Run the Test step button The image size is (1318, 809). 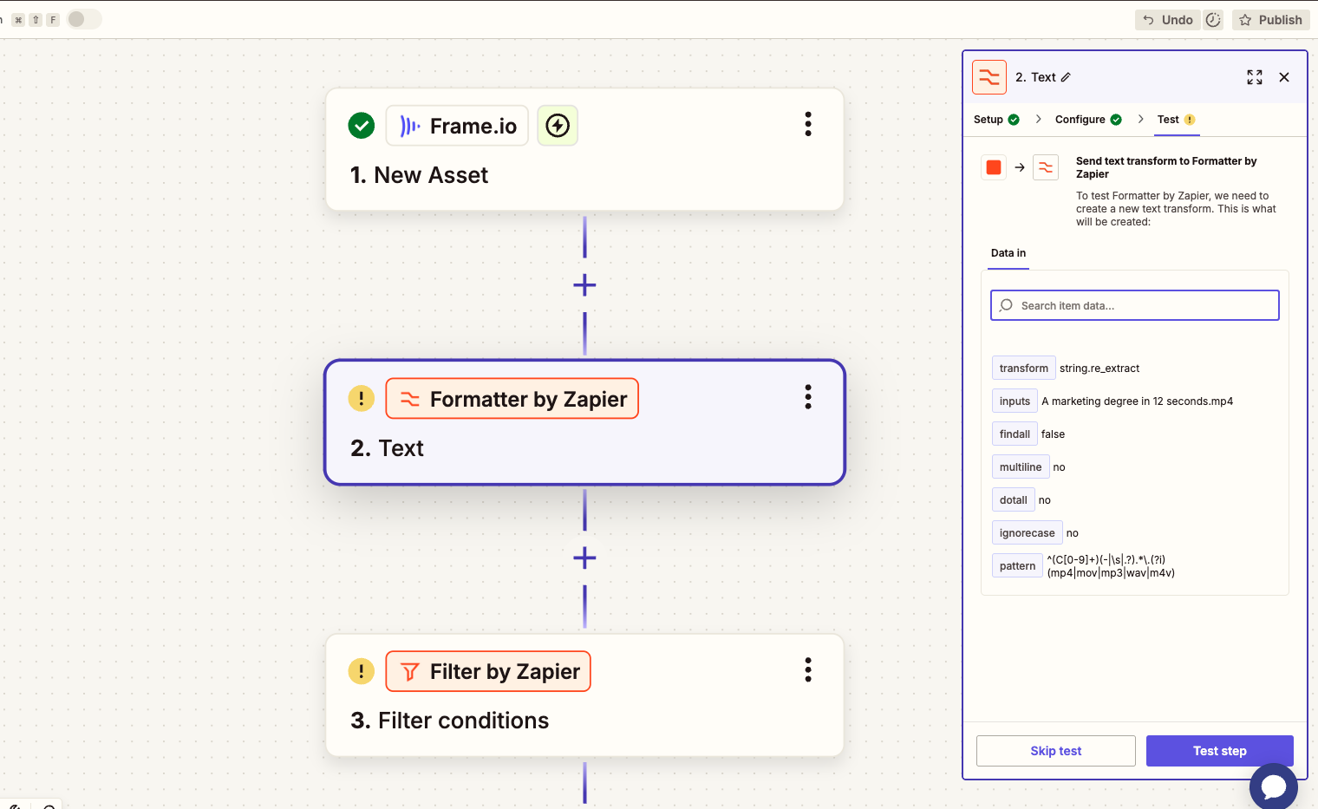pos(1220,751)
